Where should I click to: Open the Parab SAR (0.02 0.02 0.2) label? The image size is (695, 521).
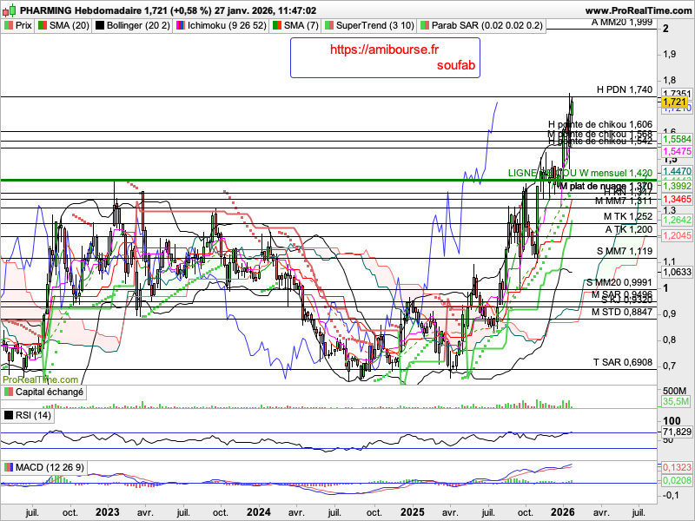487,26
